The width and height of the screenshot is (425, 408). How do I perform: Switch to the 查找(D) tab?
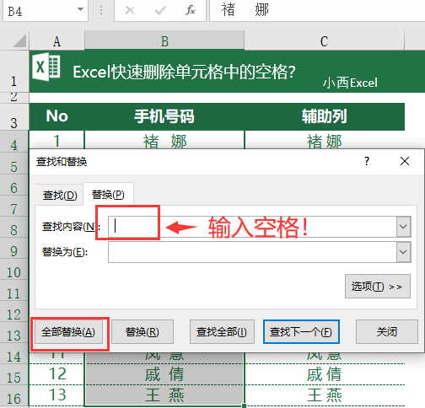[60, 195]
